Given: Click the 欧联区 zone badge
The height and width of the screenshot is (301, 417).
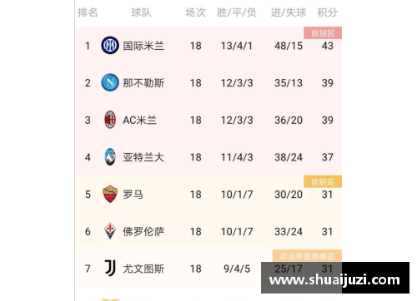Looking at the screenshot, I should click(x=323, y=181).
